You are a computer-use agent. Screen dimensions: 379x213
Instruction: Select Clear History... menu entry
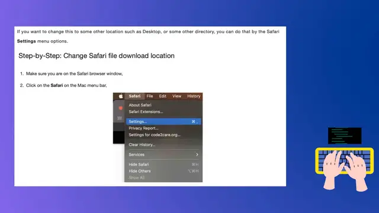point(142,144)
